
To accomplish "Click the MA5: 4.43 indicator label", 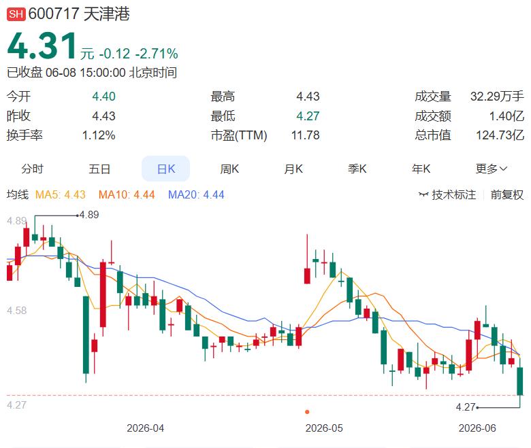I will coord(61,194).
